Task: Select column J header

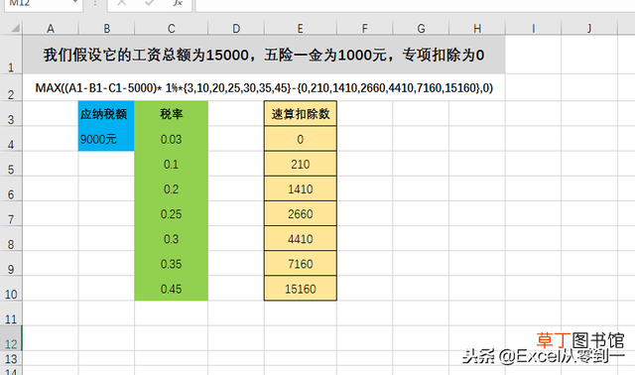Action: pos(589,29)
